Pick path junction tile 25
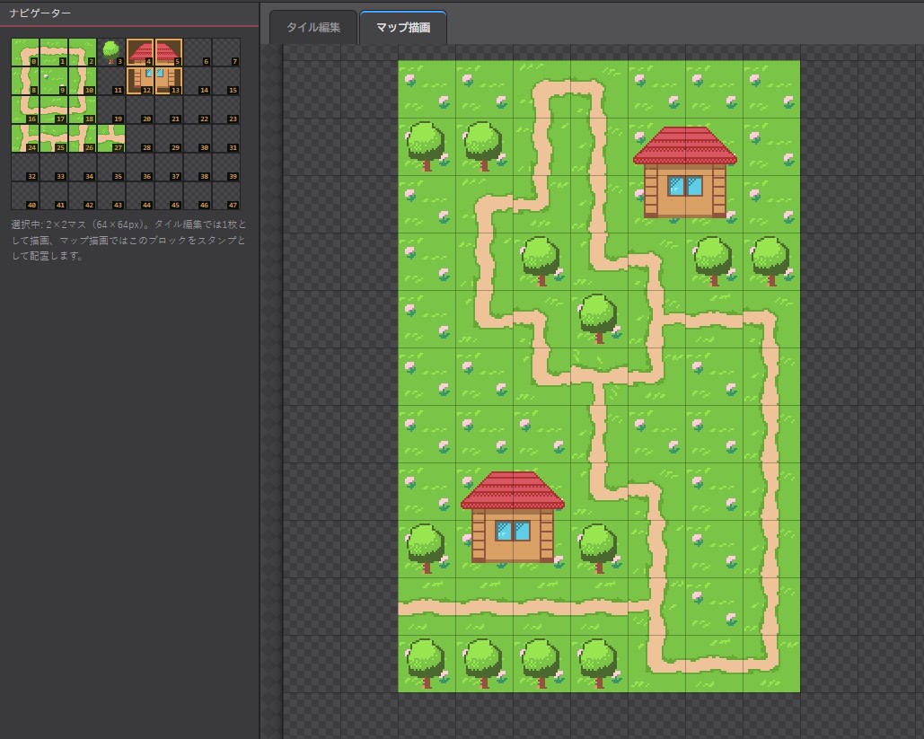This screenshot has width=924, height=739. (x=54, y=138)
